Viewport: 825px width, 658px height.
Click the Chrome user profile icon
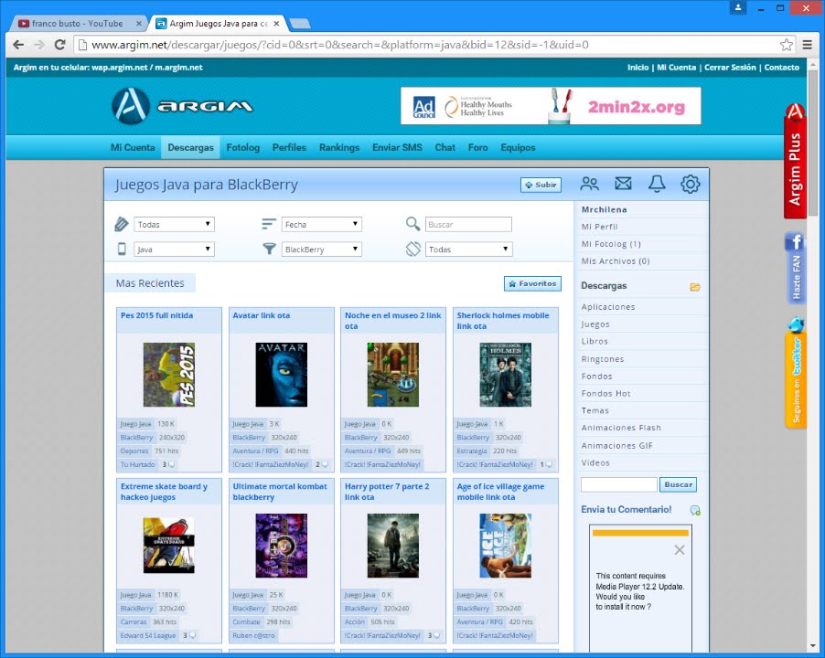(x=738, y=8)
